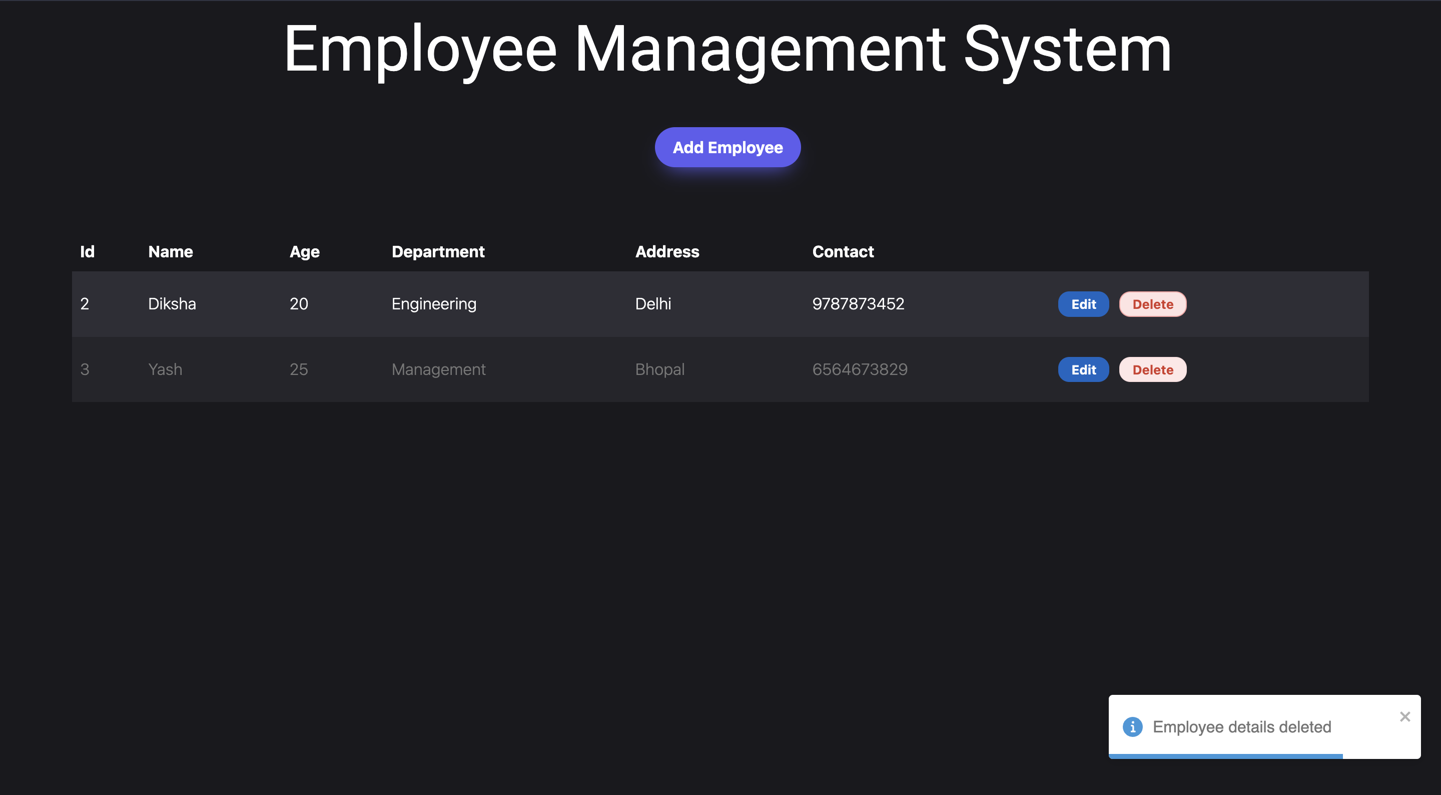Click the Id column header
The height and width of the screenshot is (795, 1441).
click(x=87, y=251)
